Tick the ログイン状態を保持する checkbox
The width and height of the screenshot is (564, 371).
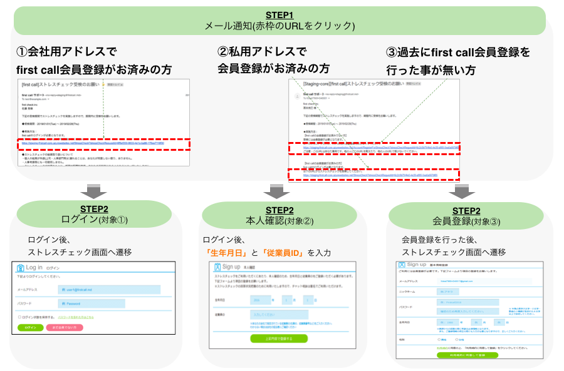point(20,317)
